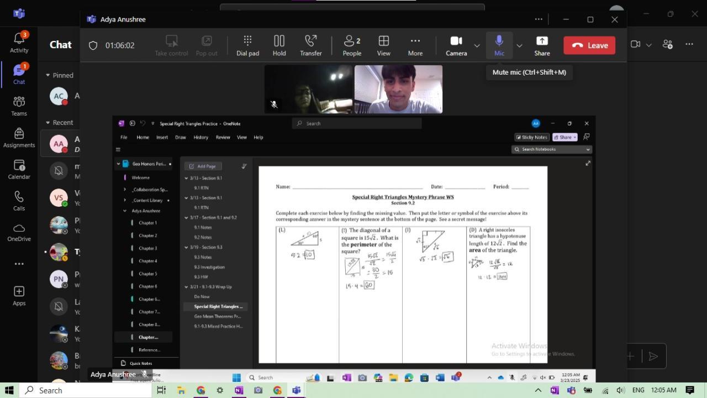Open View tab in shared OneNote
Screen dimensions: 707x398
241,137
